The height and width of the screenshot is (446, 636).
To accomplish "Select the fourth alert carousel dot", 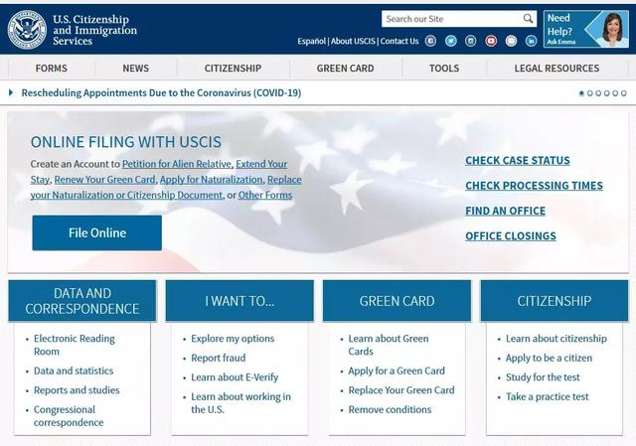I will pyautogui.click(x=607, y=93).
